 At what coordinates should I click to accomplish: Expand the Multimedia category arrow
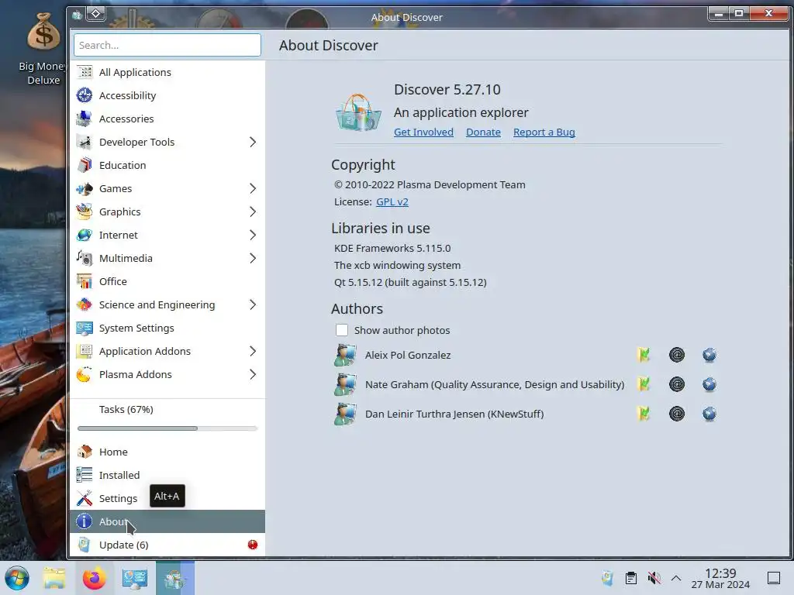[x=253, y=259]
